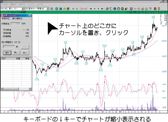Click the globe icon in toolbar
Screen dimensions: 168x122
(x=115, y=9)
